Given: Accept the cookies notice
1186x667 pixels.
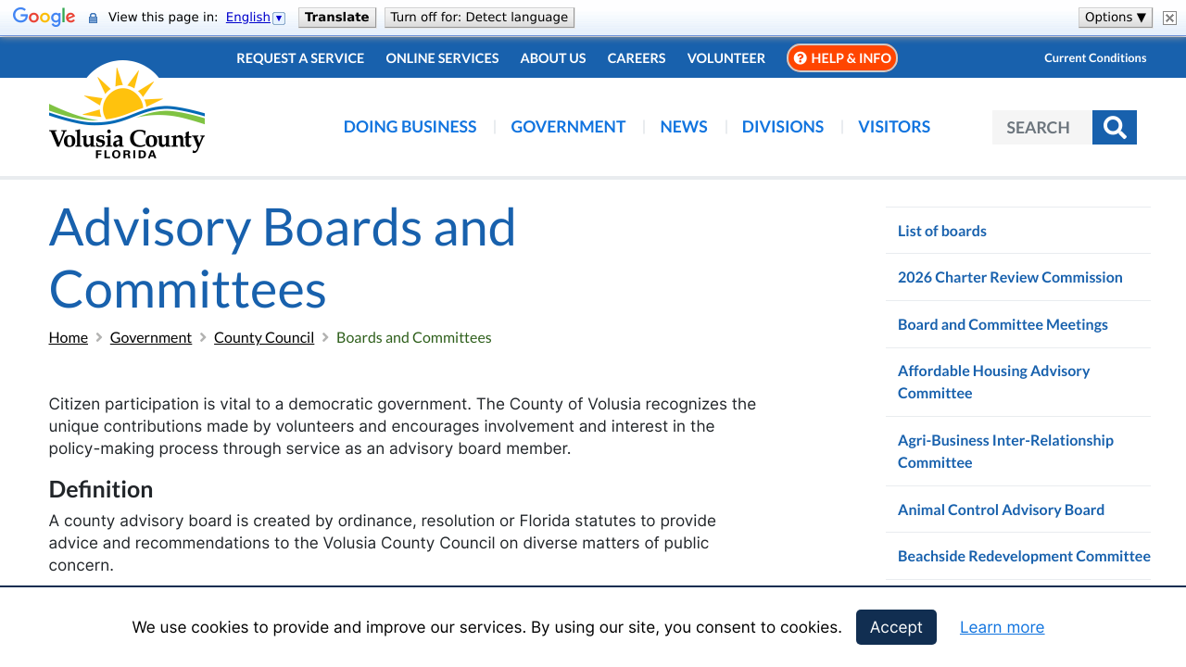Looking at the screenshot, I should click(895, 627).
